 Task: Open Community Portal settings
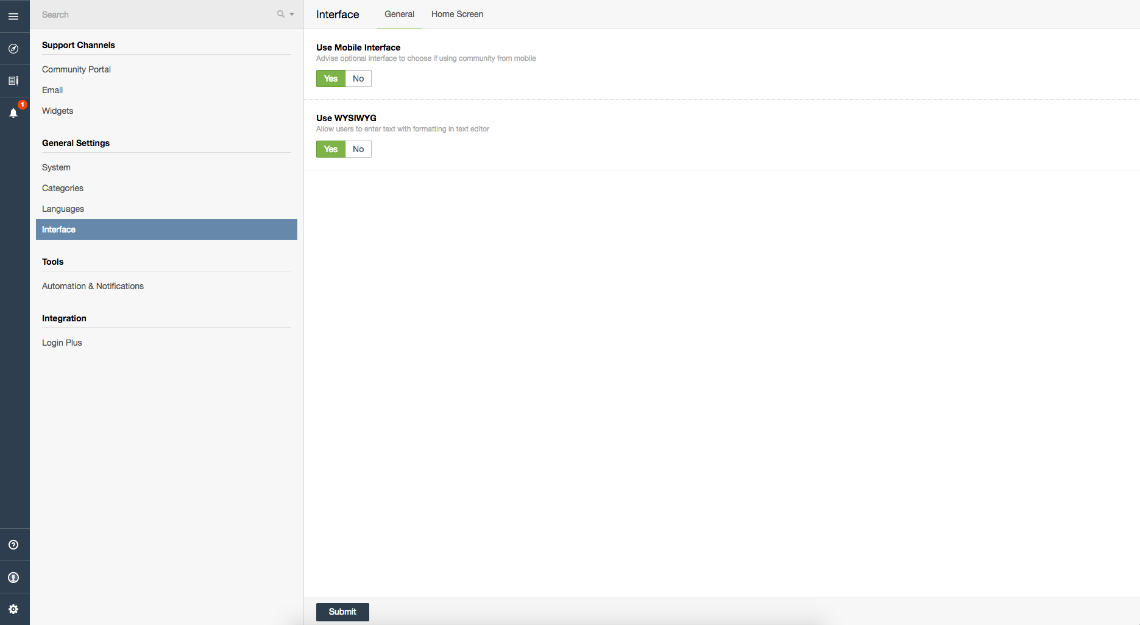point(76,69)
